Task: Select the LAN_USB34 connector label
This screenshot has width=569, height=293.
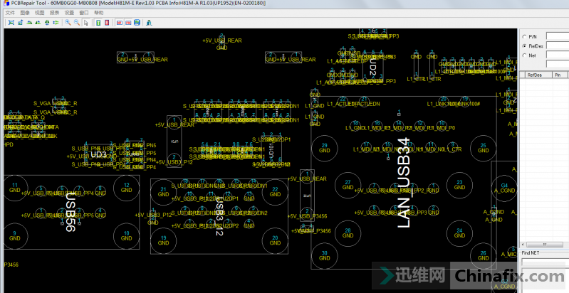Action: click(404, 183)
